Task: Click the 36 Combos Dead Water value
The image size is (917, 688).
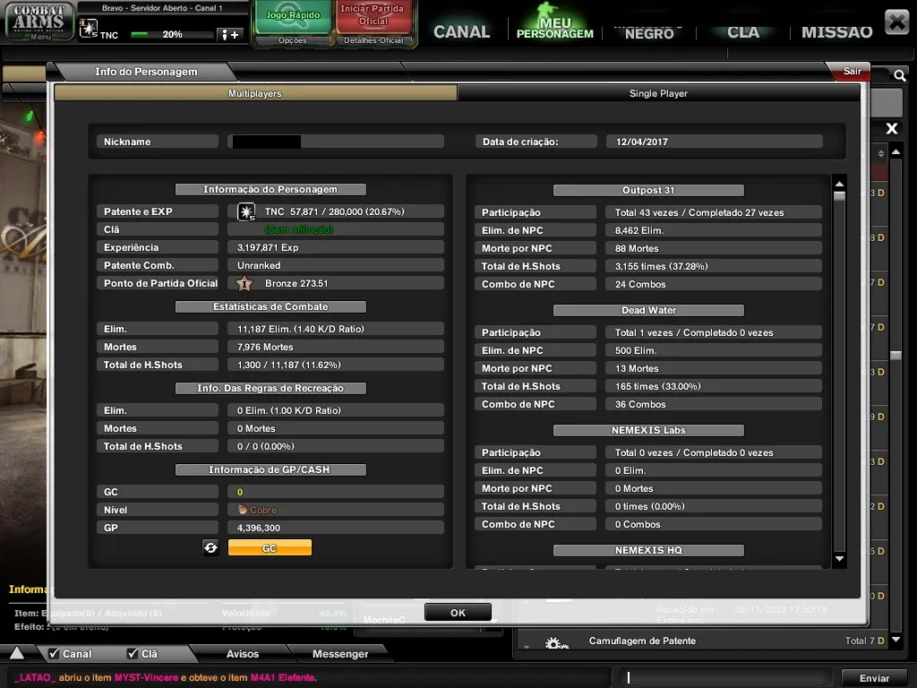Action: 640,404
